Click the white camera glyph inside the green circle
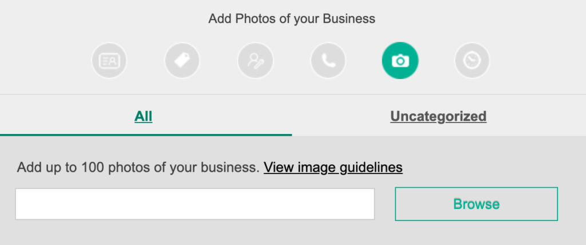Image resolution: width=586 pixels, height=245 pixels. [400, 61]
